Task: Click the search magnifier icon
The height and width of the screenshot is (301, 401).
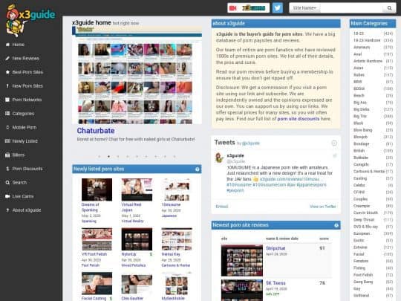Action: point(389,8)
